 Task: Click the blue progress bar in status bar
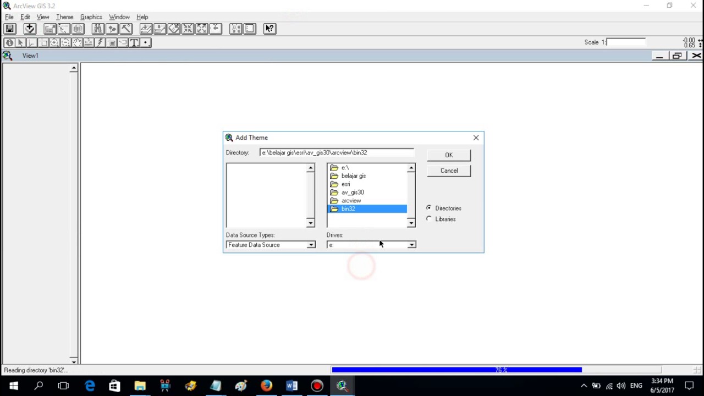pyautogui.click(x=457, y=370)
